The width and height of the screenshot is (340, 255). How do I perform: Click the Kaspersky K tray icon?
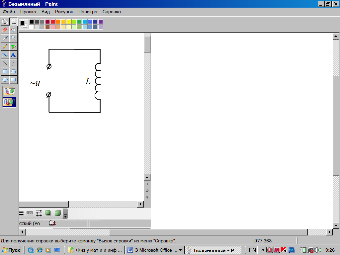[x=284, y=250]
